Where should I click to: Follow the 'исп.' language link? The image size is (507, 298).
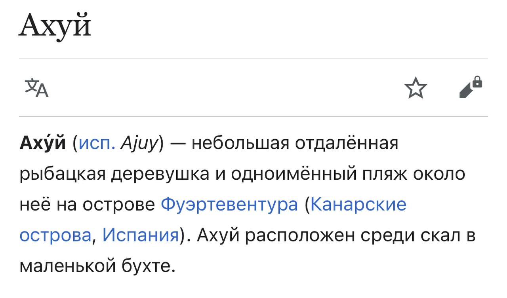click(97, 143)
